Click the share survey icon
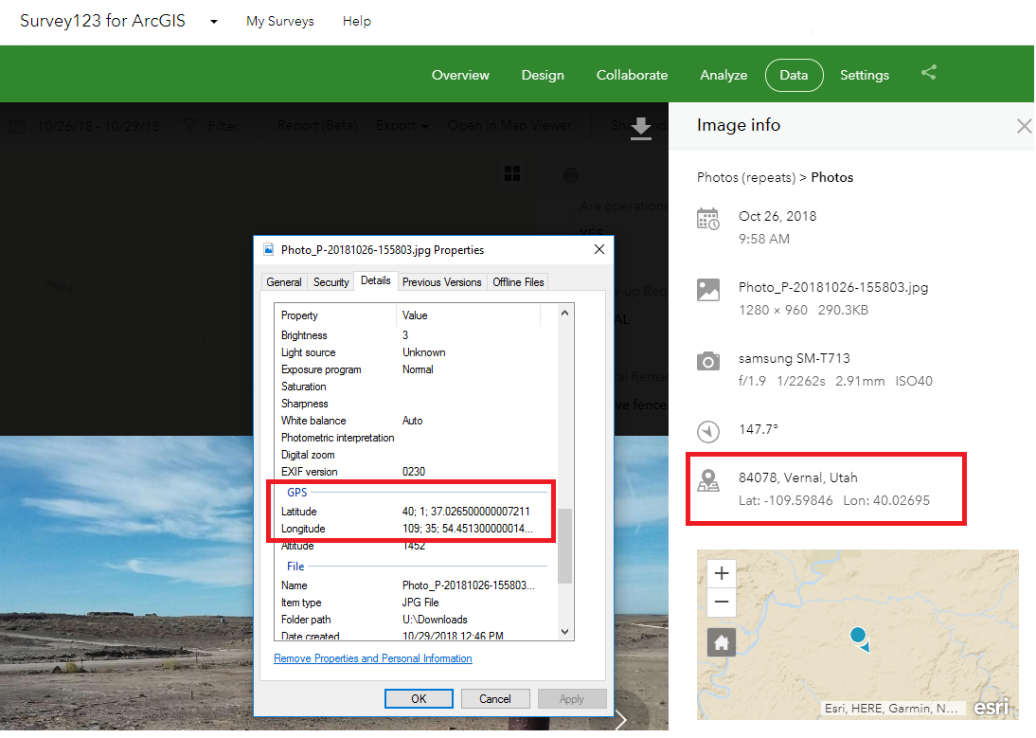 [929, 72]
